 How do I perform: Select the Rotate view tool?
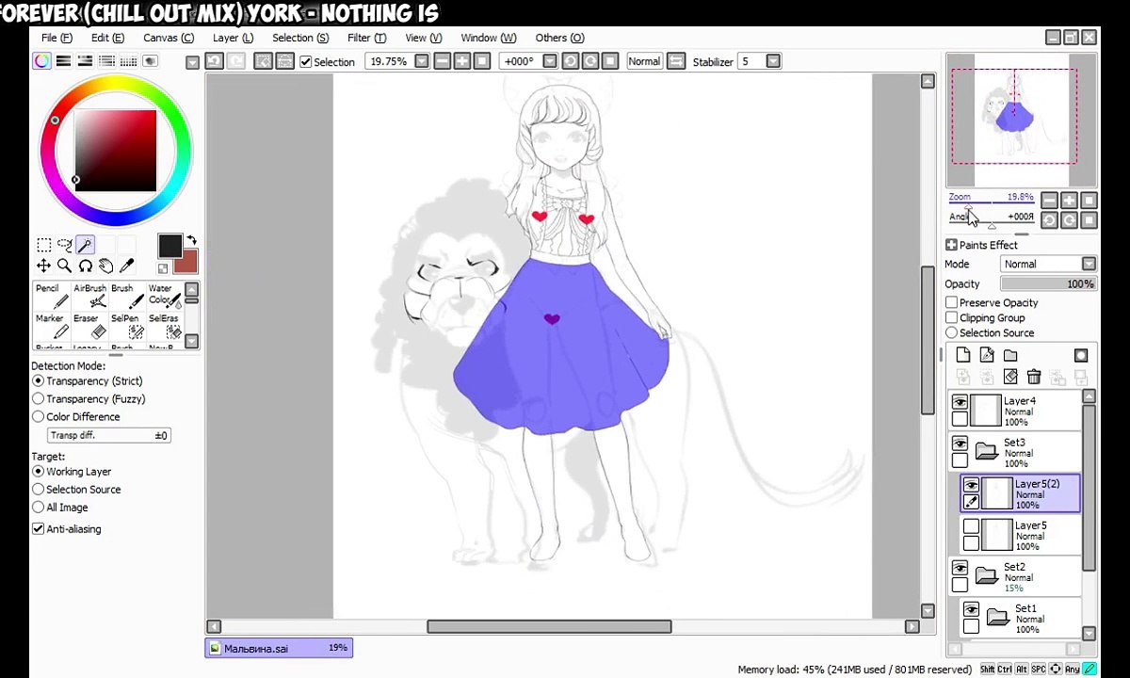tap(85, 266)
